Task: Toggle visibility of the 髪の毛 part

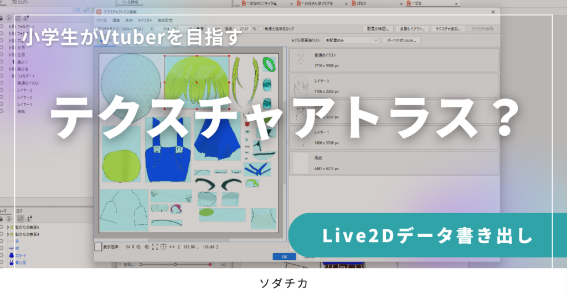Action: (x=2, y=69)
